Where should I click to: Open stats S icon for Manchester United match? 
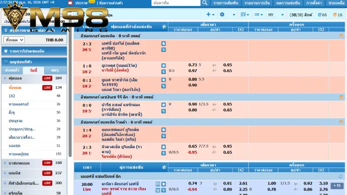pos(164,136)
